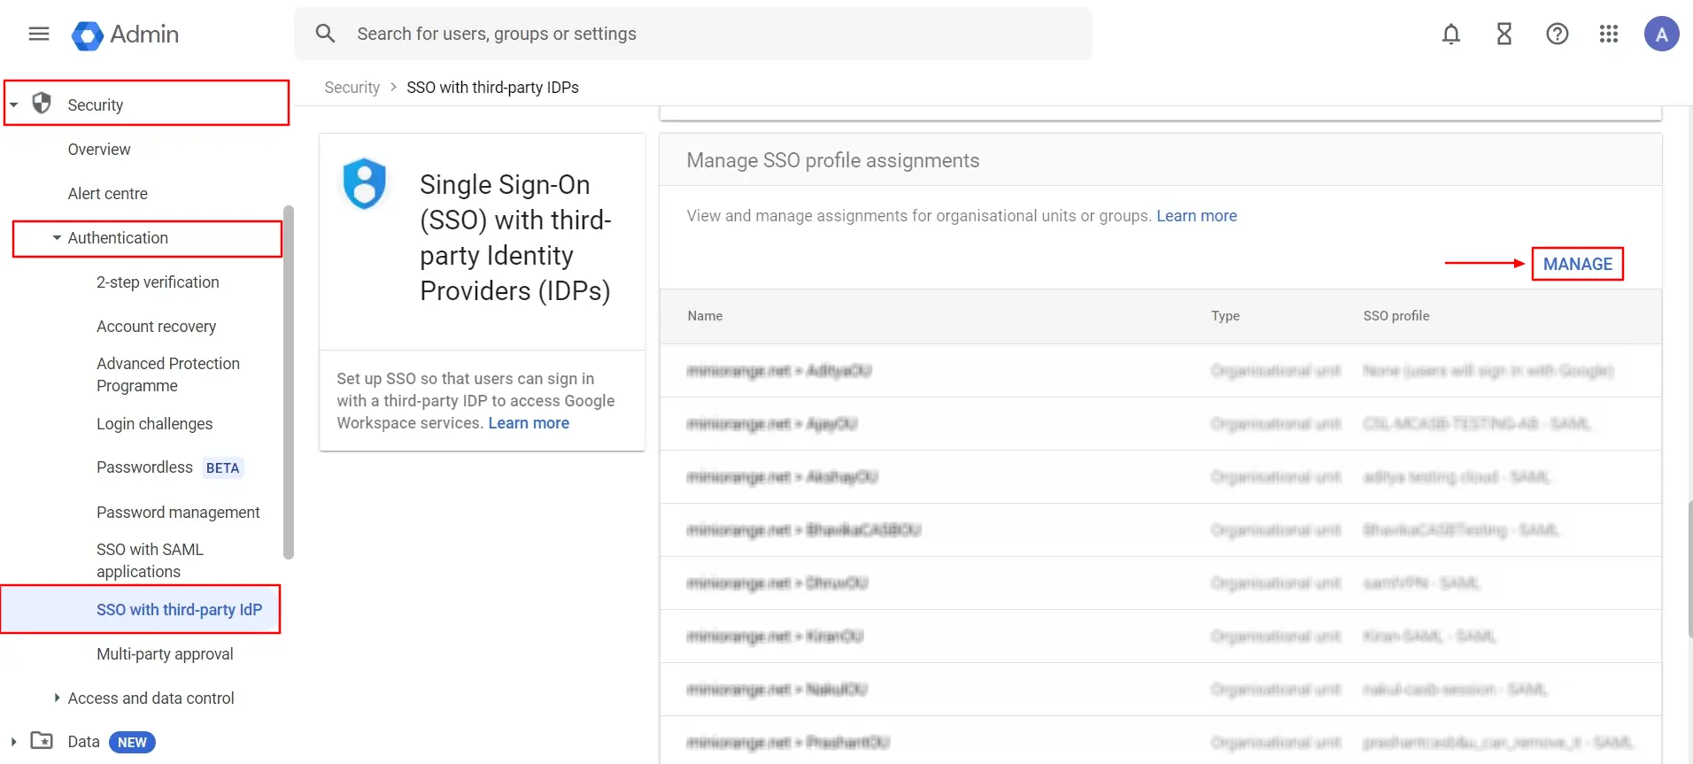Open Advanced Protection Programme
The image size is (1693, 764).
(x=168, y=374)
